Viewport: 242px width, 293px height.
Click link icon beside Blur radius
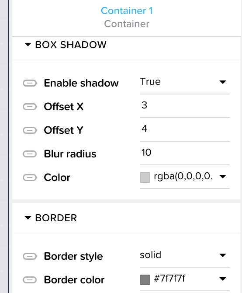pos(30,154)
